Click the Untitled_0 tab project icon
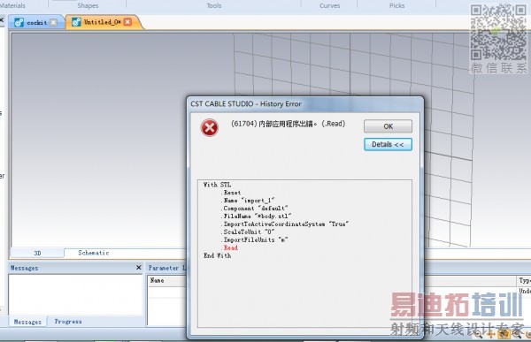The height and width of the screenshot is (342, 531). pyautogui.click(x=76, y=22)
